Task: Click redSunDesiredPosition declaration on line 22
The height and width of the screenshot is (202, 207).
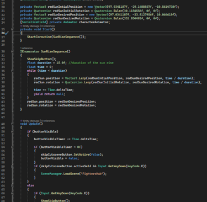Action: pos(66,14)
